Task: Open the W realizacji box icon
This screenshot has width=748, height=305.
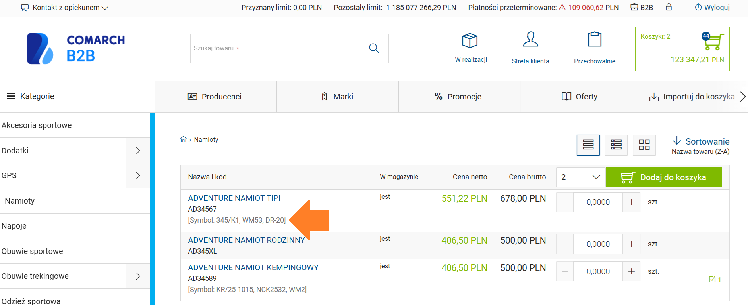Action: [x=470, y=41]
